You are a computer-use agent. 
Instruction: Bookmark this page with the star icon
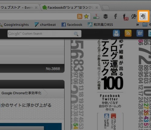(86, 16)
